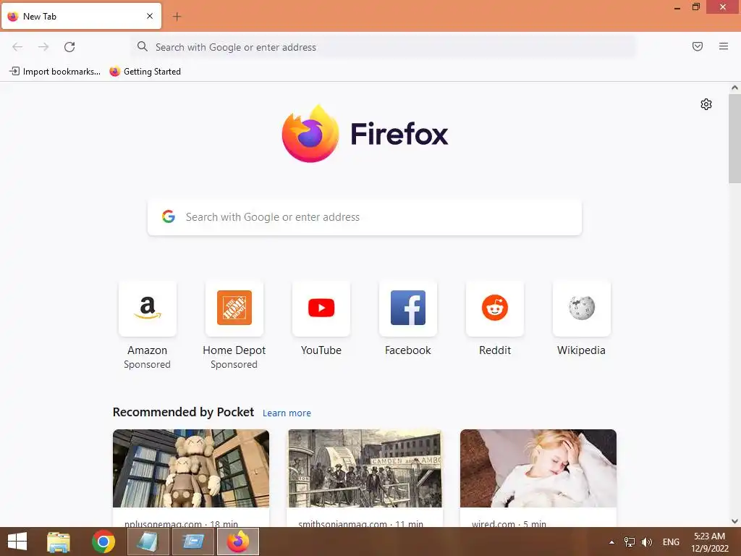The image size is (741, 556).
Task: Select the New Tab tab
Action: (x=81, y=16)
